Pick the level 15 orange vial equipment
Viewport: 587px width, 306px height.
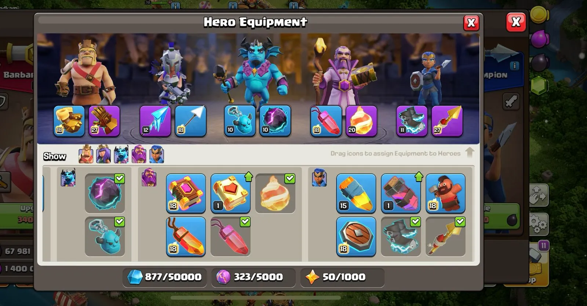point(356,193)
